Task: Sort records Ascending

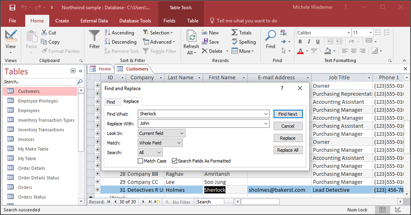Action: [x=120, y=32]
